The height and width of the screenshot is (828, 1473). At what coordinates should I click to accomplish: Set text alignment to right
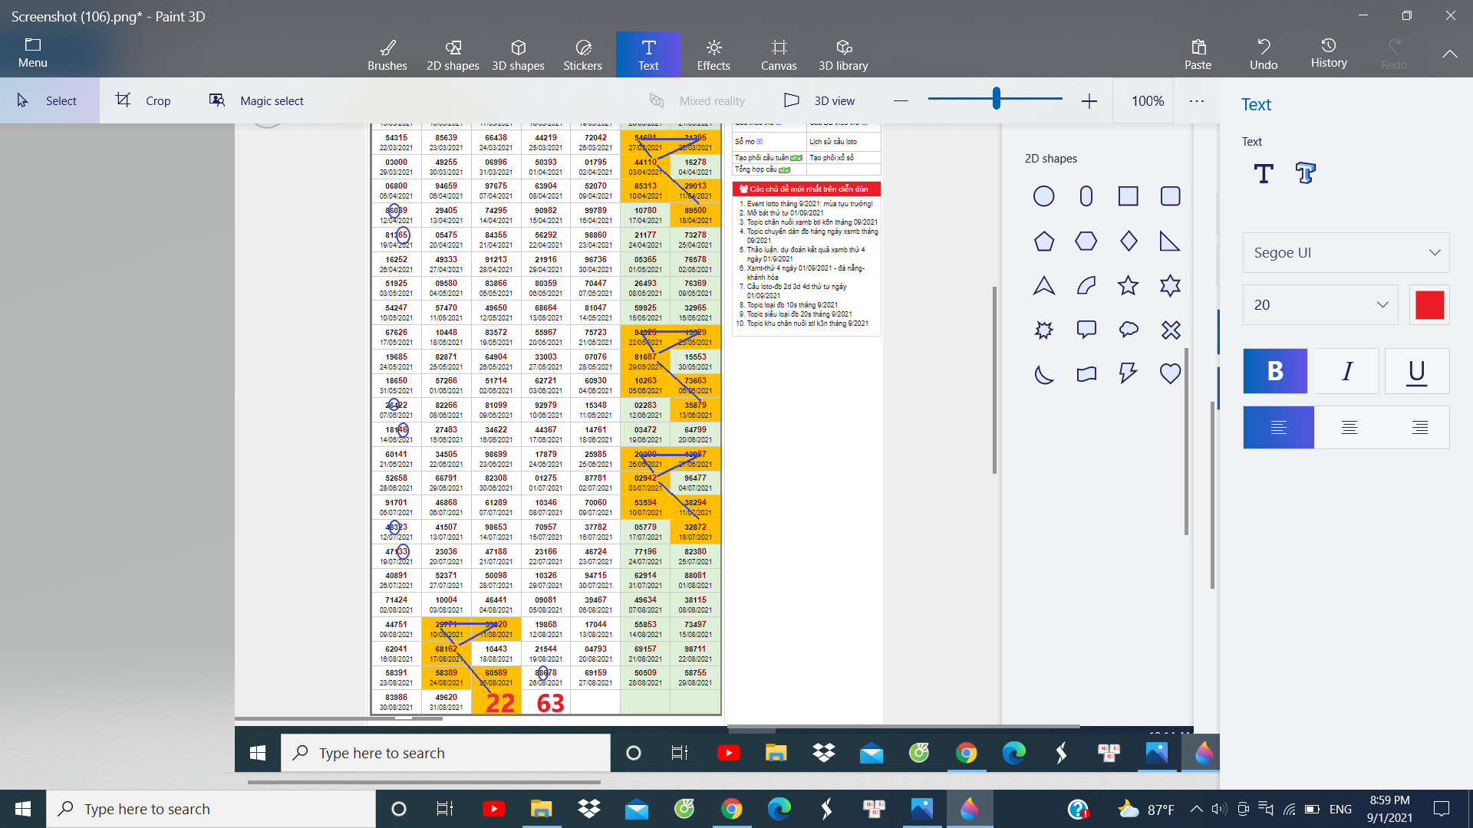click(1419, 427)
